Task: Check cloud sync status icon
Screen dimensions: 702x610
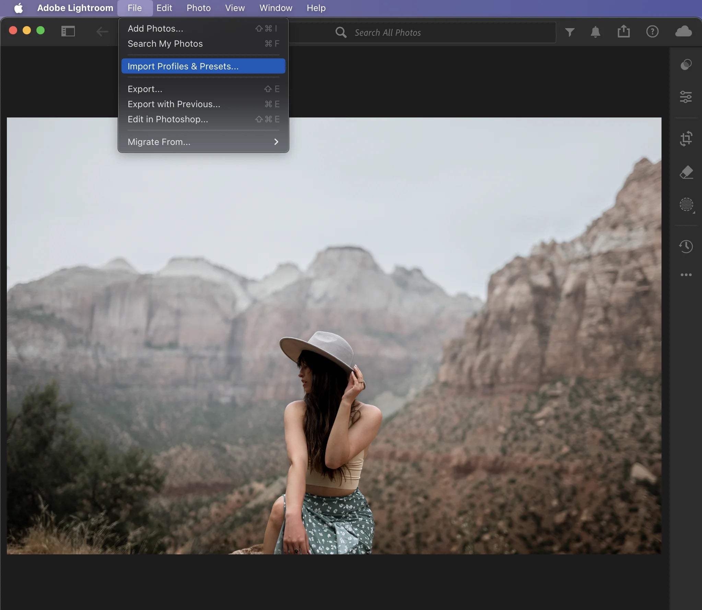Action: click(x=683, y=32)
